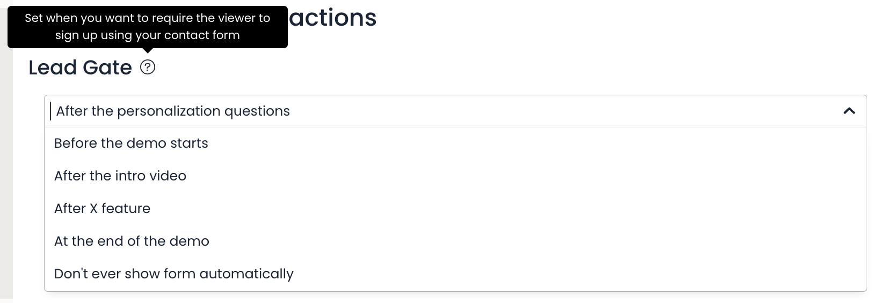The width and height of the screenshot is (872, 303).
Task: Click the black tooltip about the contact form
Action: pos(147,27)
